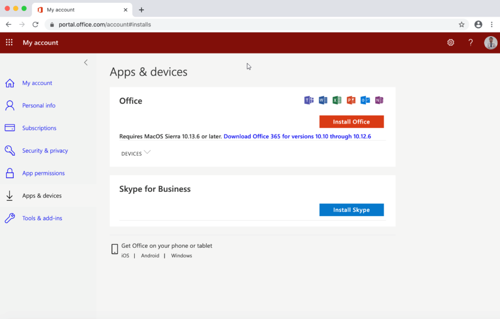Go to Personal info page
This screenshot has width=500, height=319.
point(39,105)
